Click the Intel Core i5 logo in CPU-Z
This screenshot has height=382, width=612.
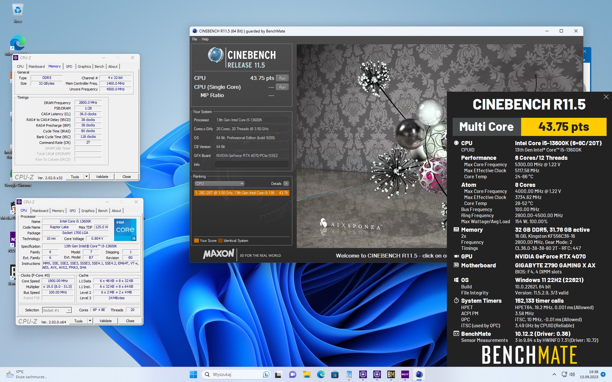(x=125, y=230)
